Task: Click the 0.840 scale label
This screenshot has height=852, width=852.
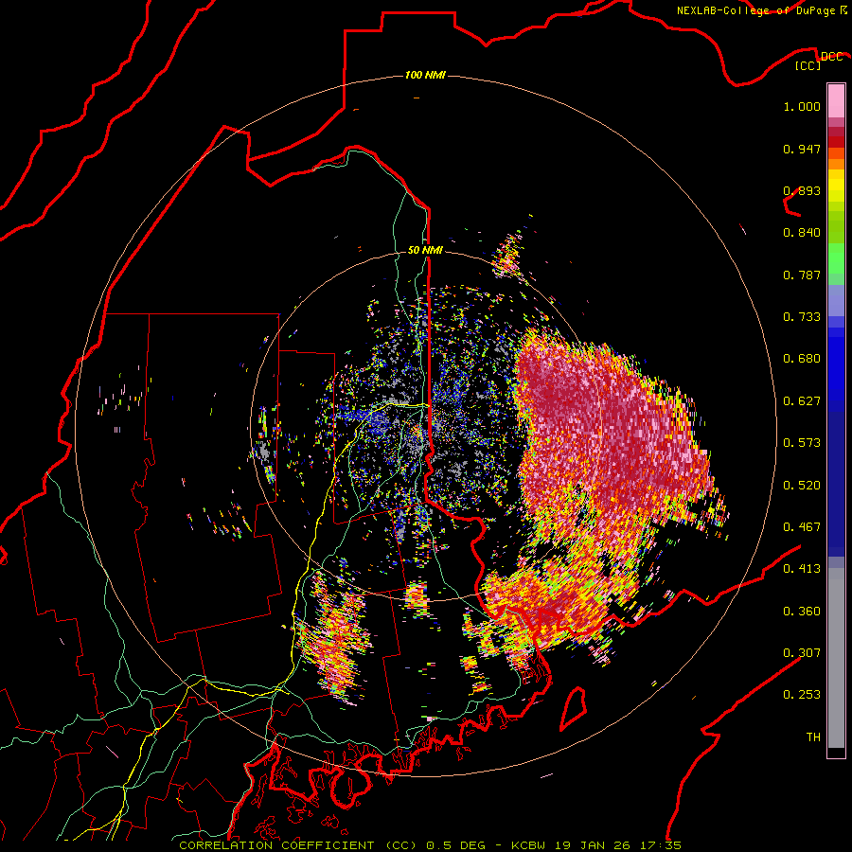Action: (x=802, y=233)
